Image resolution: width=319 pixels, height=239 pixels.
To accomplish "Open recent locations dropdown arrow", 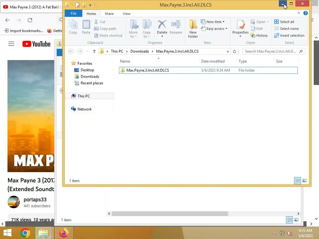I will (87, 51).
